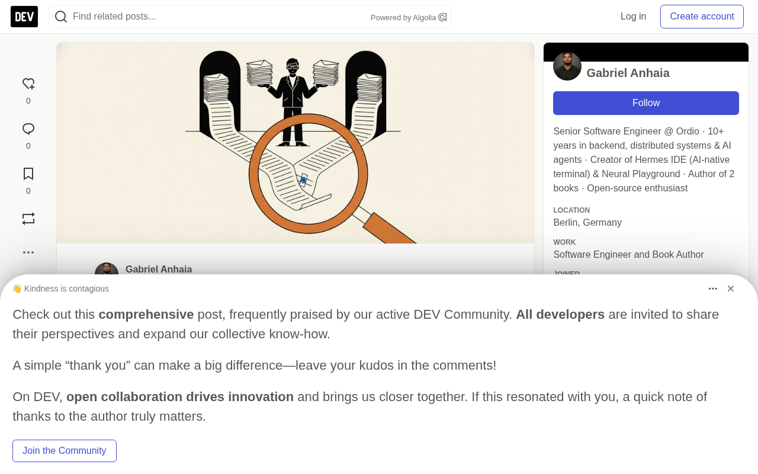Open Gabriel Anhaia profile name in sidebar
The image size is (758, 474).
[x=628, y=73]
